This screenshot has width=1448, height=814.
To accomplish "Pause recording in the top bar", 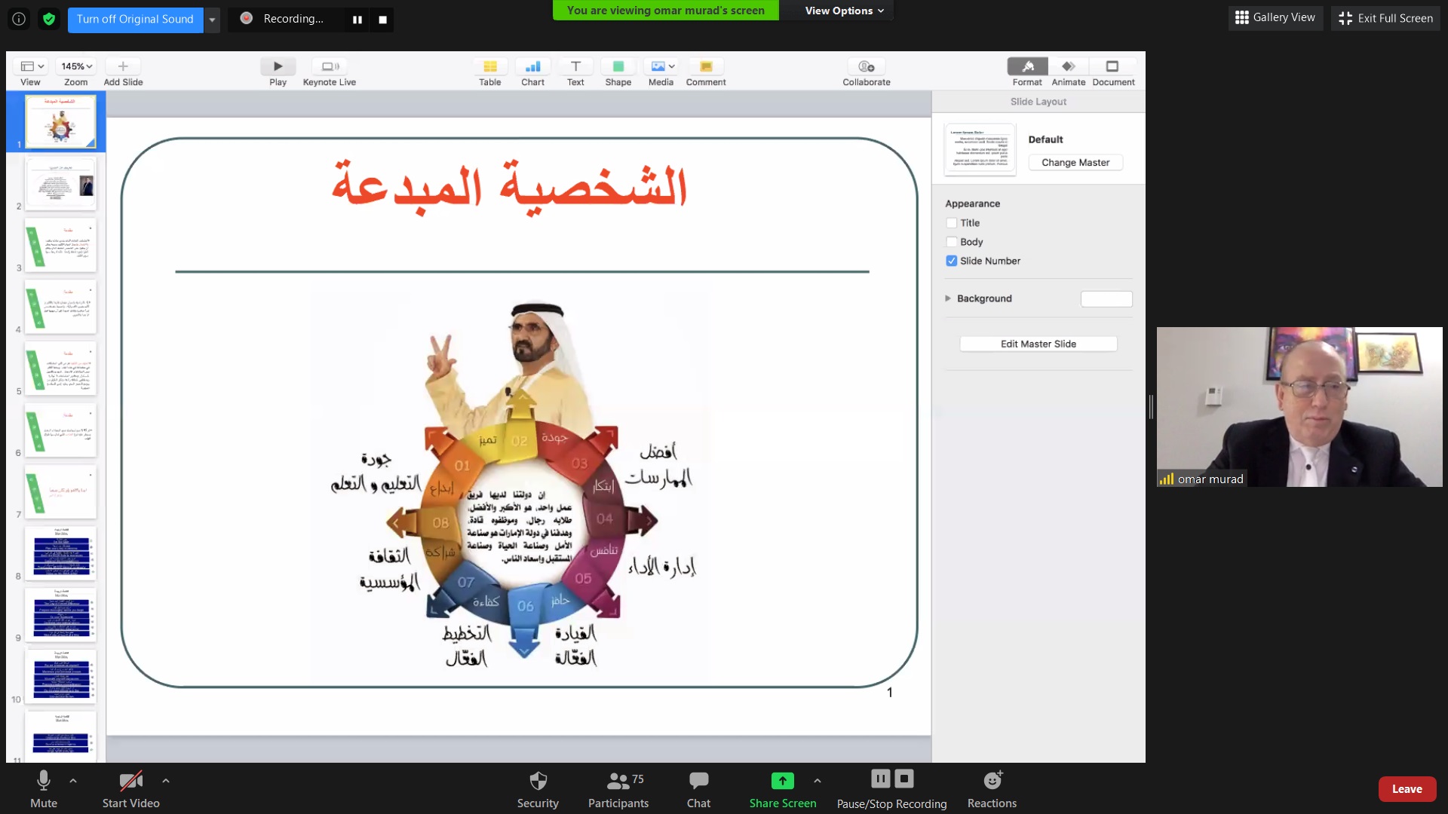I will point(357,20).
